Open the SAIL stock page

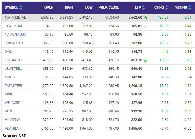[x=9, y=51]
